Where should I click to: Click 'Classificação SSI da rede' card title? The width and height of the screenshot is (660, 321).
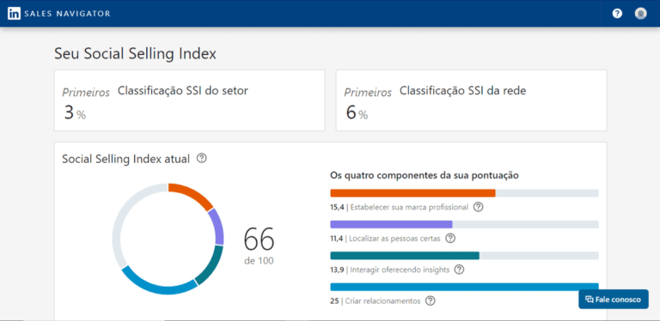tap(462, 90)
